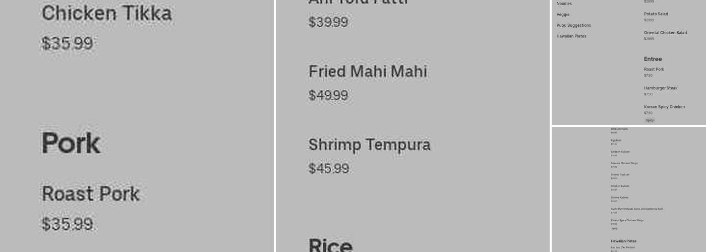Open Roast Pork priced at $35.99
Screen dimensions: 706x252
pos(91,194)
